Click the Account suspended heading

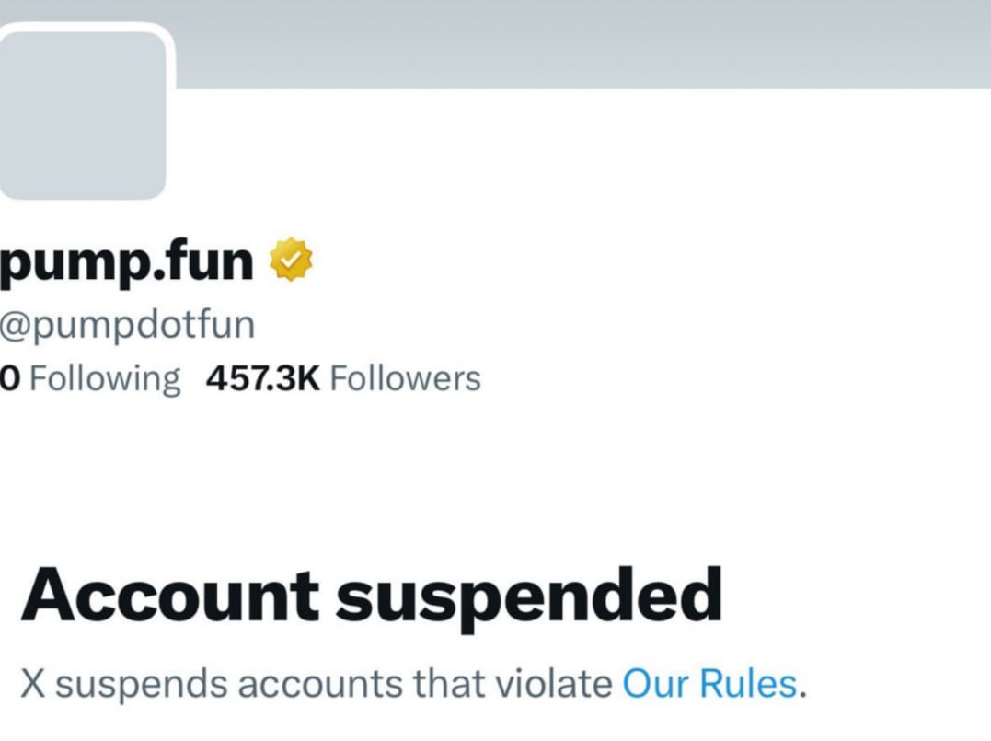tap(372, 596)
